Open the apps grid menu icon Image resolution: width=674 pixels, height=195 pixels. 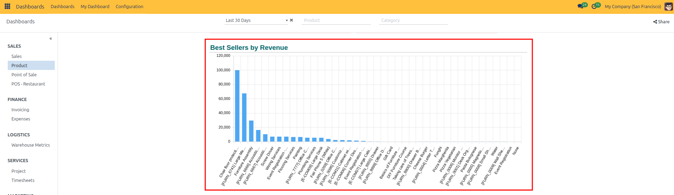point(7,6)
